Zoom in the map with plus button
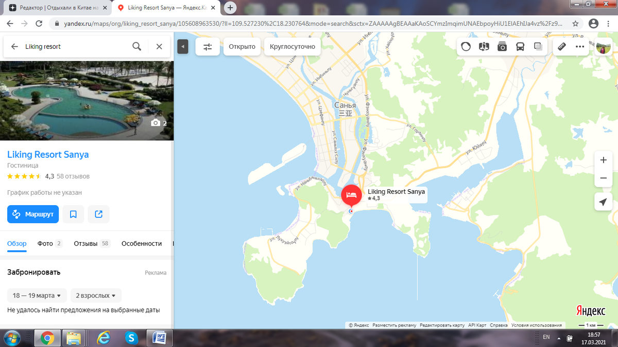 [603, 160]
